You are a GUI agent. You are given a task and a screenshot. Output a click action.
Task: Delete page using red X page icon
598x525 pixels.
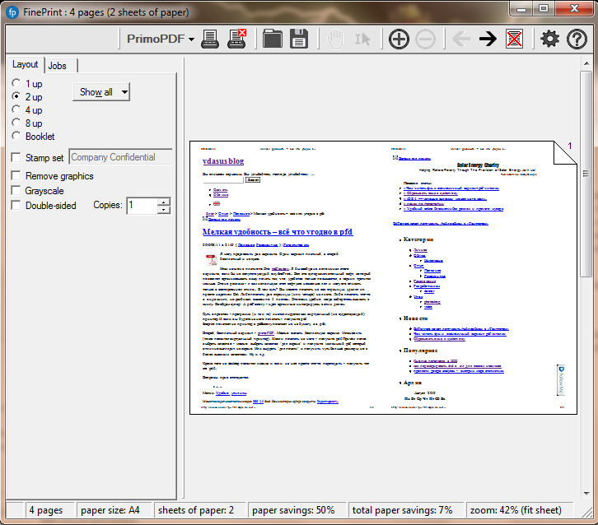coord(515,39)
